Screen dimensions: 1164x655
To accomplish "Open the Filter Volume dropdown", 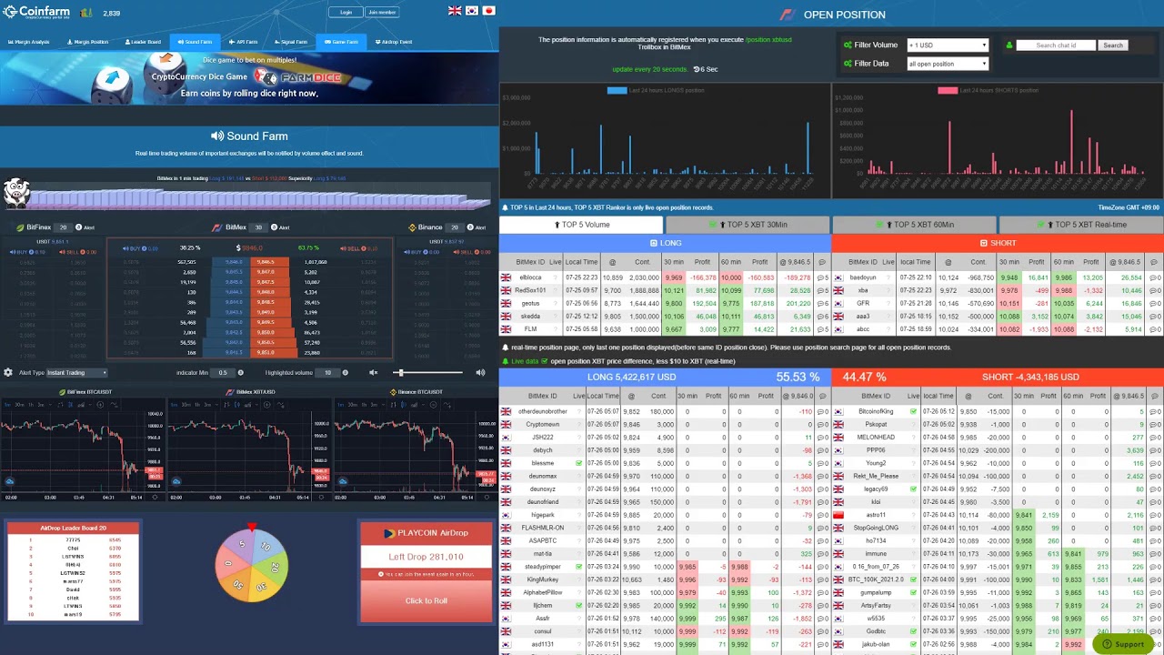I will click(x=948, y=45).
